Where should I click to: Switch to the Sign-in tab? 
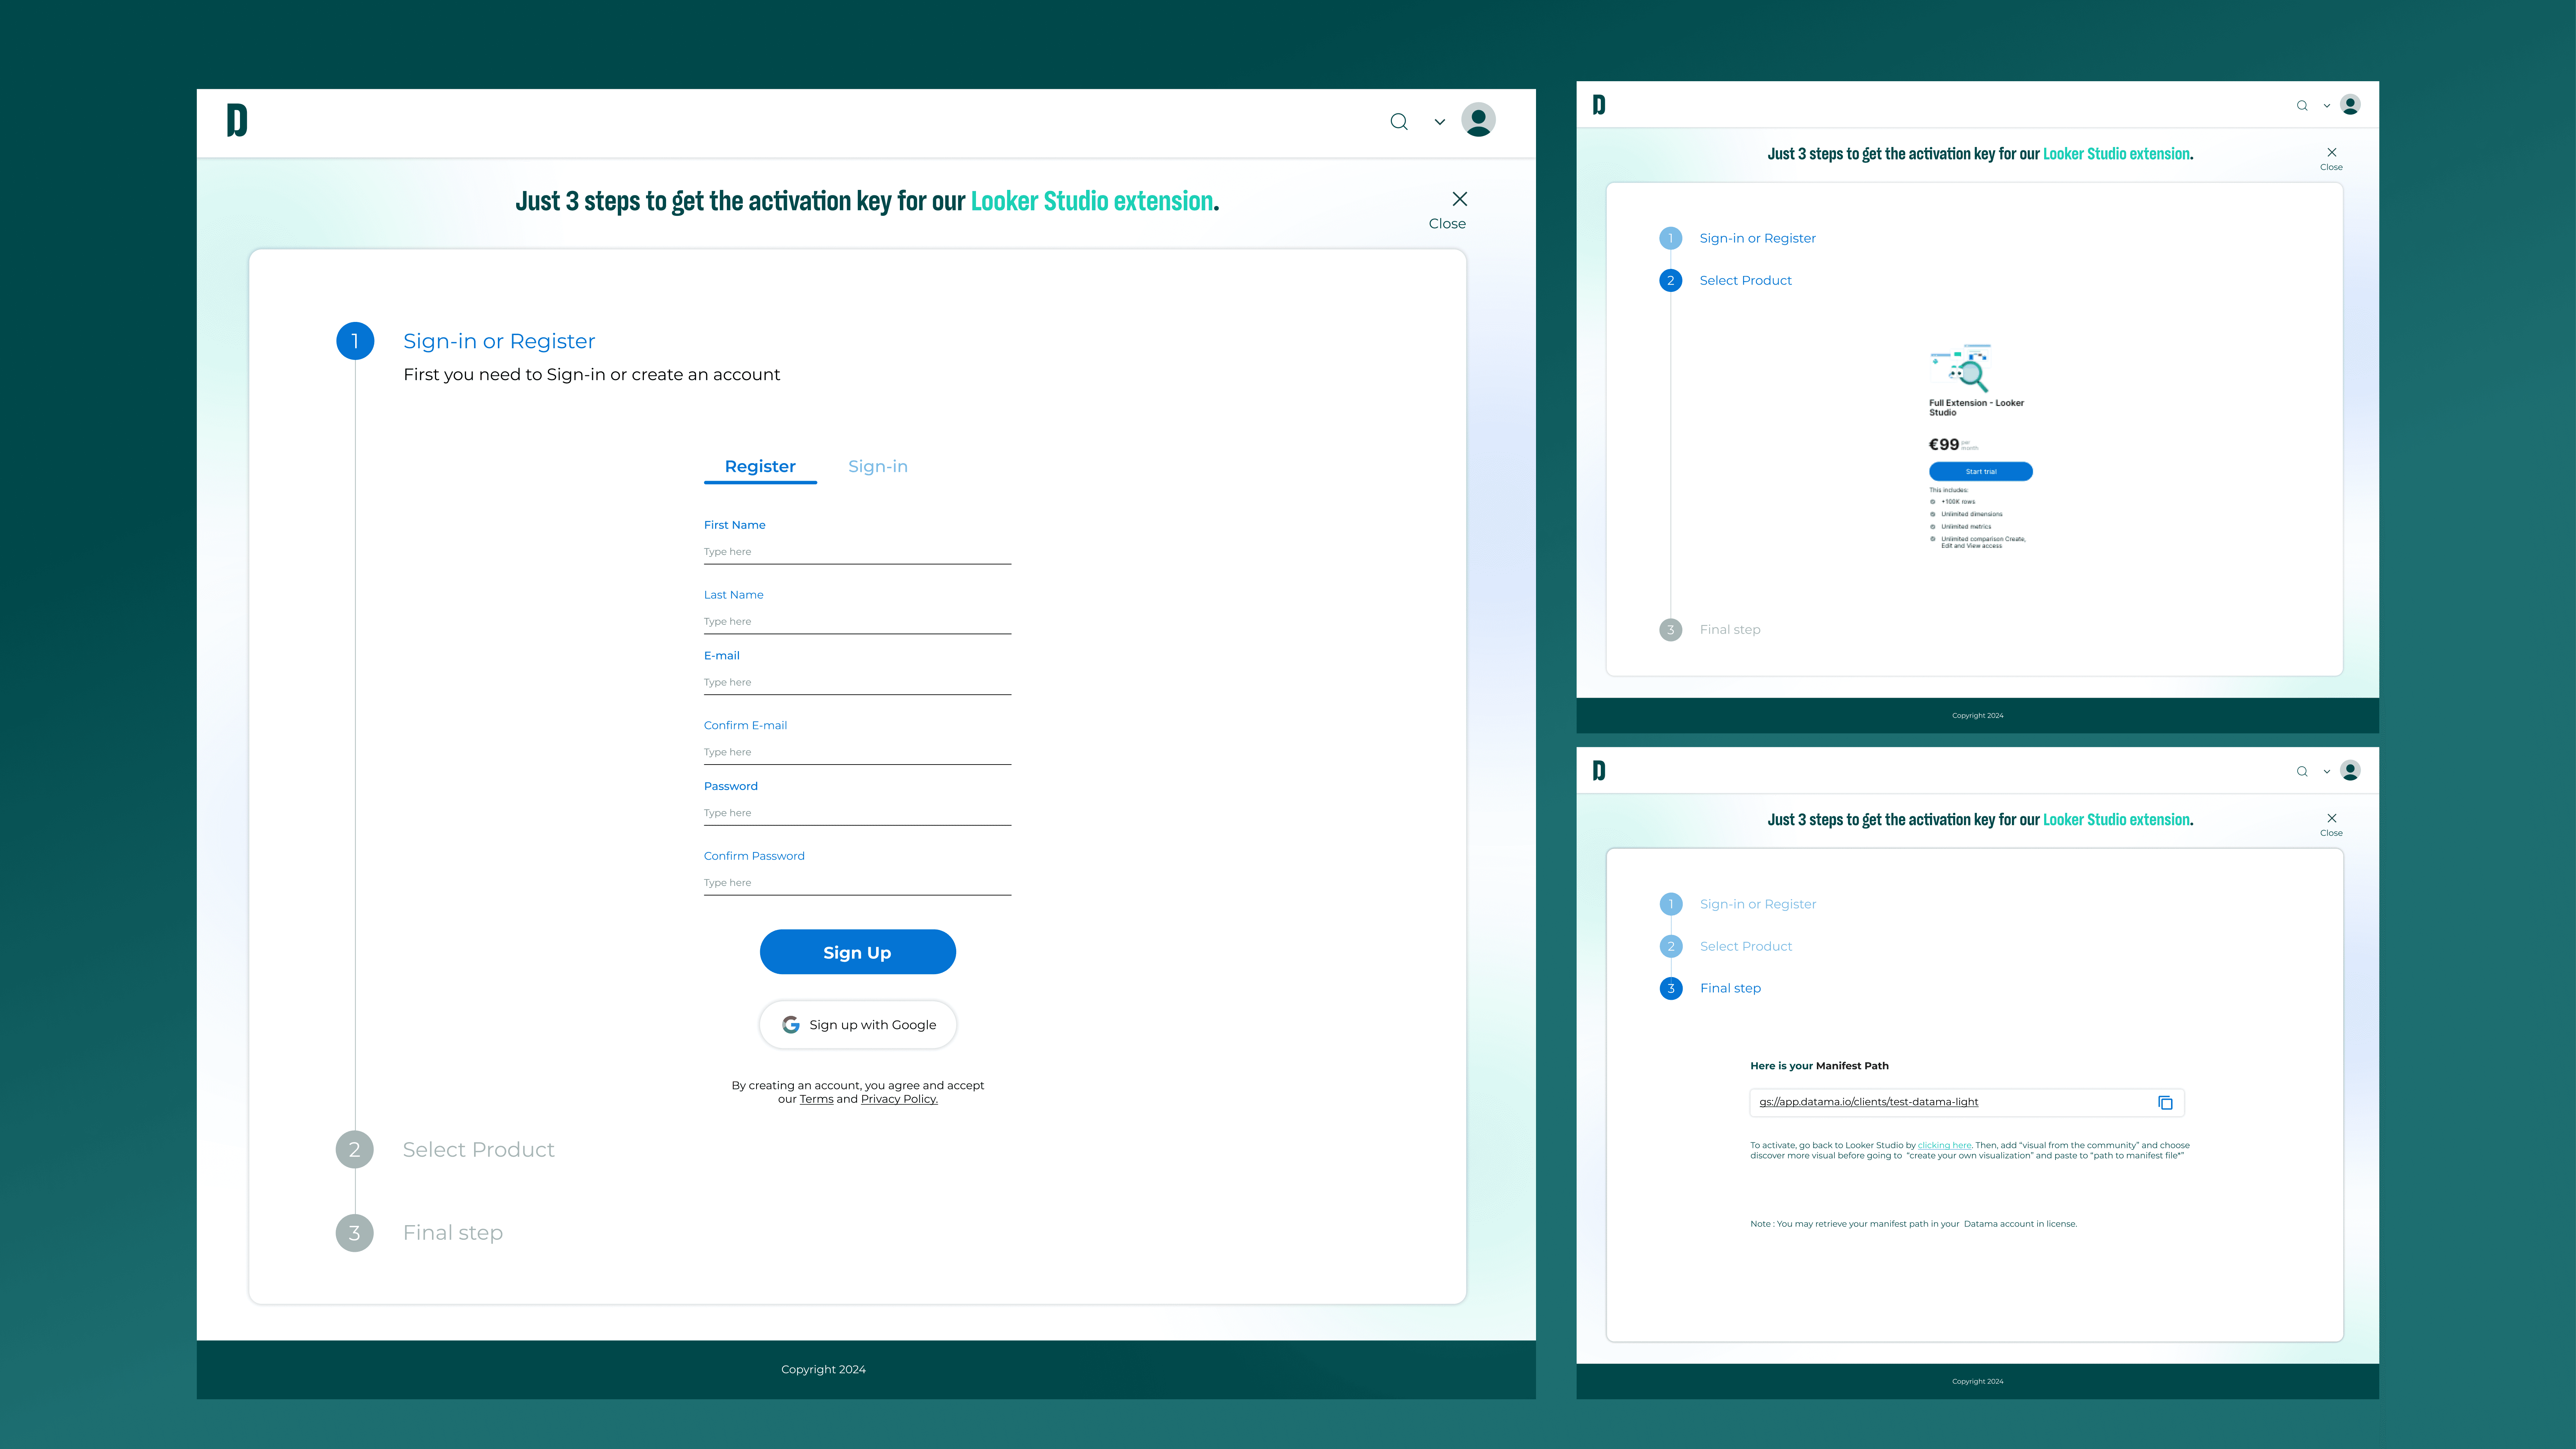pyautogui.click(x=878, y=467)
